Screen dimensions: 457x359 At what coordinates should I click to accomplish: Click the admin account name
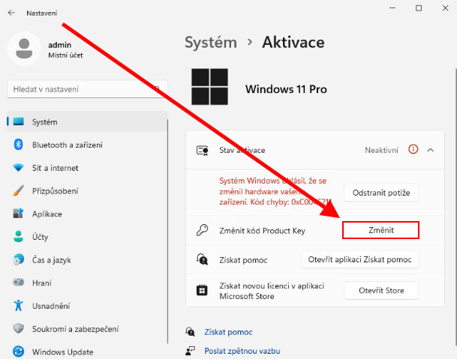[x=60, y=45]
